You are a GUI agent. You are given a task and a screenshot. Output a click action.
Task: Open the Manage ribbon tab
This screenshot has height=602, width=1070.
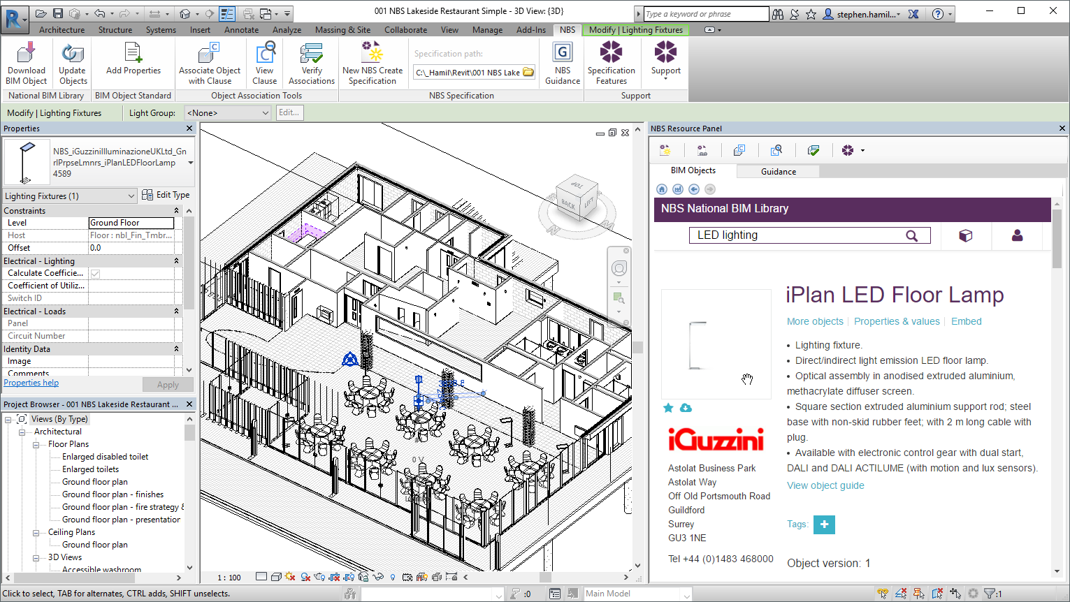(487, 30)
